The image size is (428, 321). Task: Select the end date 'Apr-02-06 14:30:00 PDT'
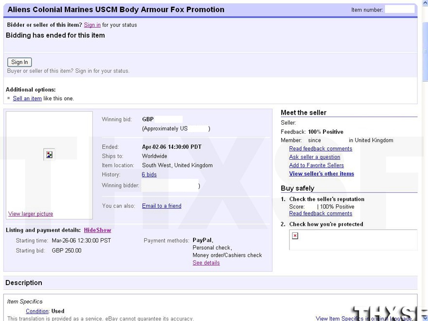172,147
